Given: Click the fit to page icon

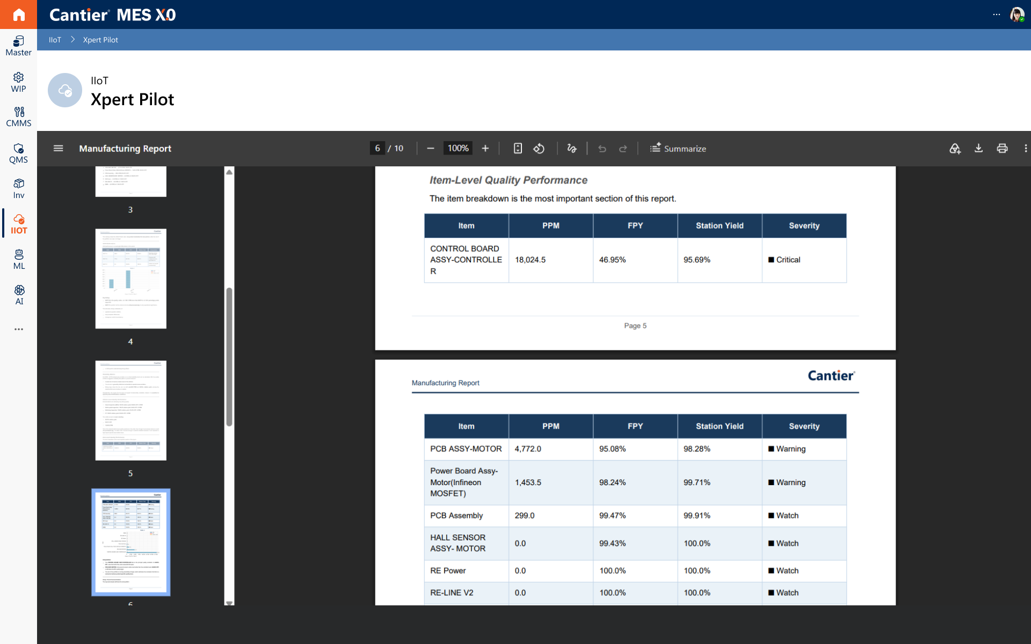Looking at the screenshot, I should (518, 148).
